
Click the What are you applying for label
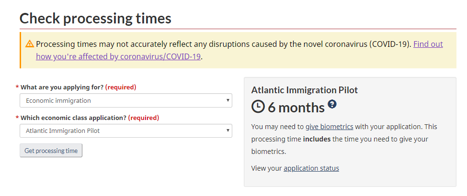pos(62,87)
